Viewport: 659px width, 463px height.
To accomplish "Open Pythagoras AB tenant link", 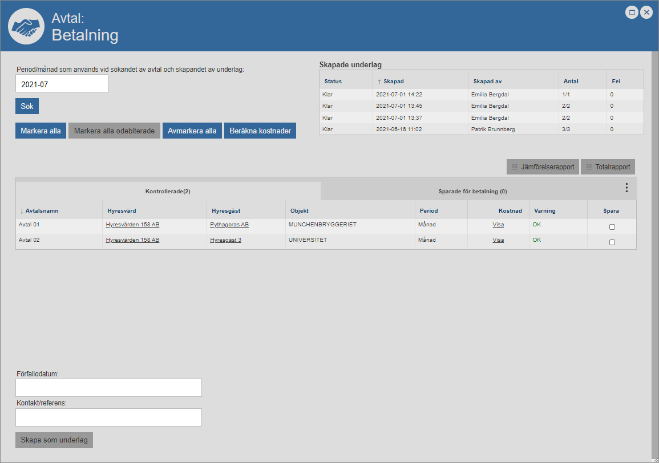I will tap(229, 225).
